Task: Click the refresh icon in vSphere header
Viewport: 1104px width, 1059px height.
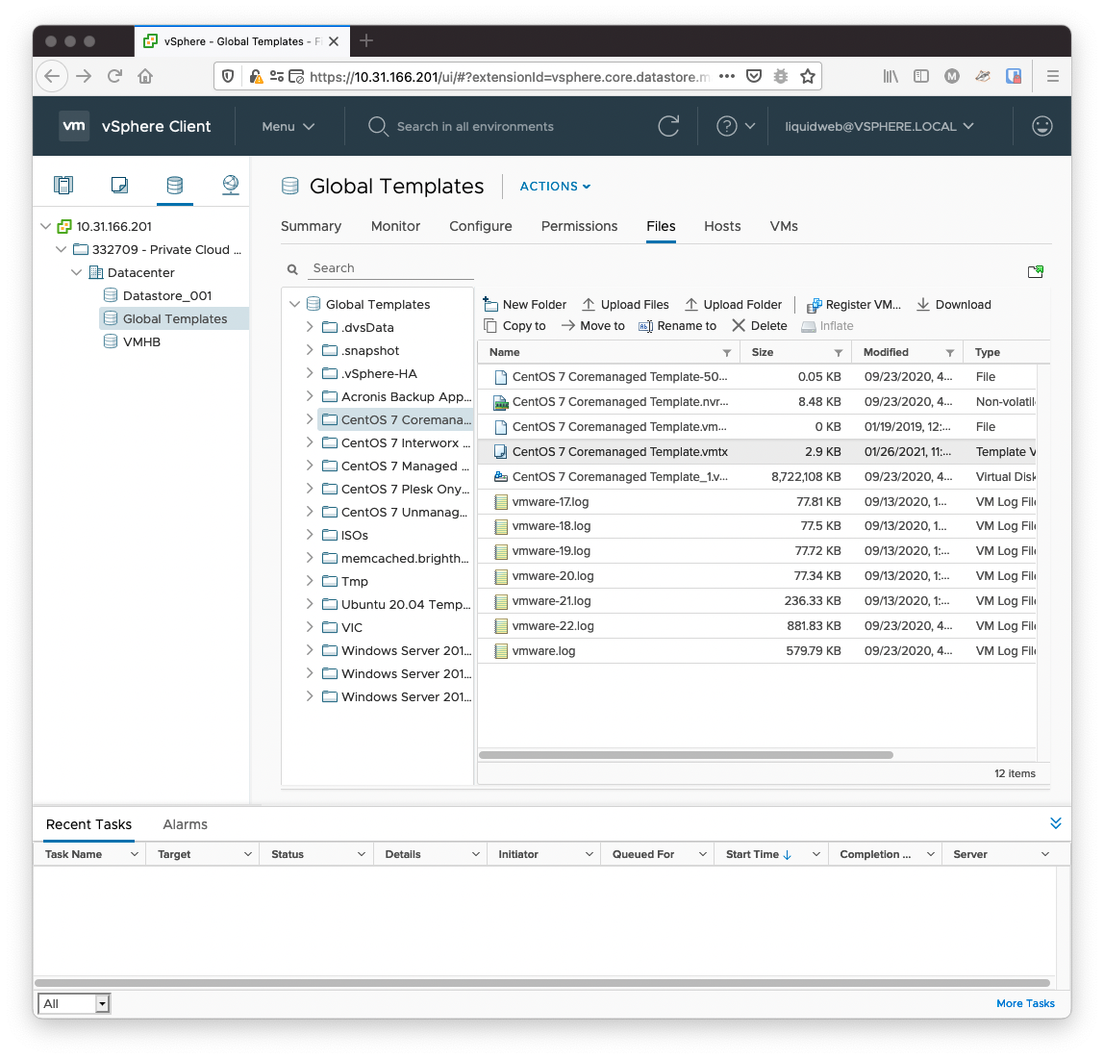Action: tap(668, 126)
